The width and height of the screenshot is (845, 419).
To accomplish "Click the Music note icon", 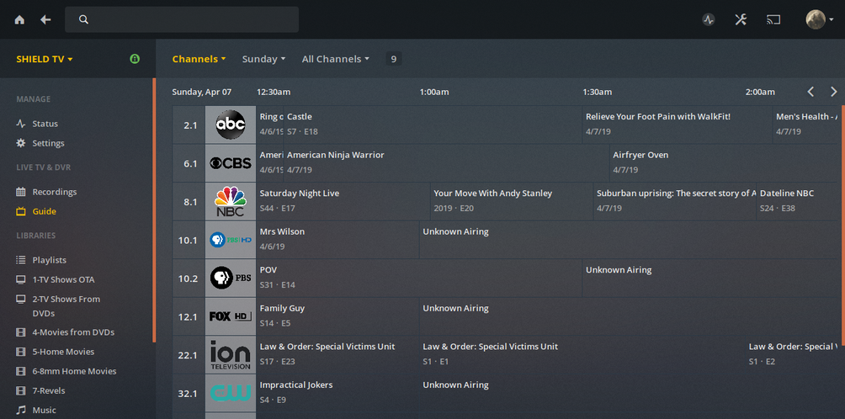I will [21, 410].
